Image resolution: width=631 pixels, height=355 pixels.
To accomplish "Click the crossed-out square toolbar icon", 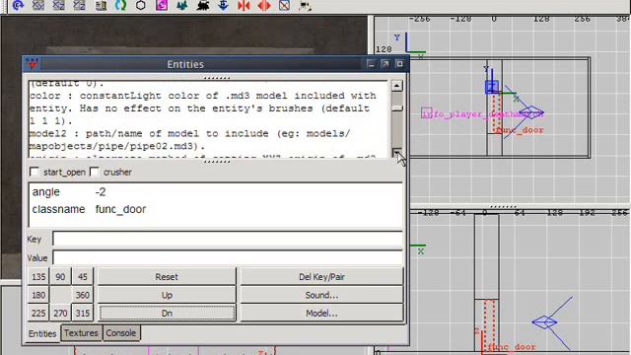I will pos(285,6).
